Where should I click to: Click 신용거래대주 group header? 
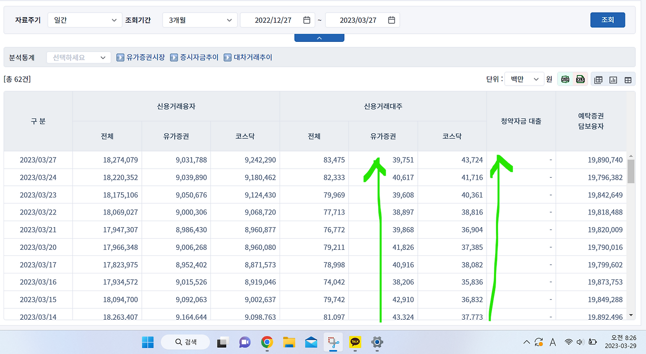(383, 106)
